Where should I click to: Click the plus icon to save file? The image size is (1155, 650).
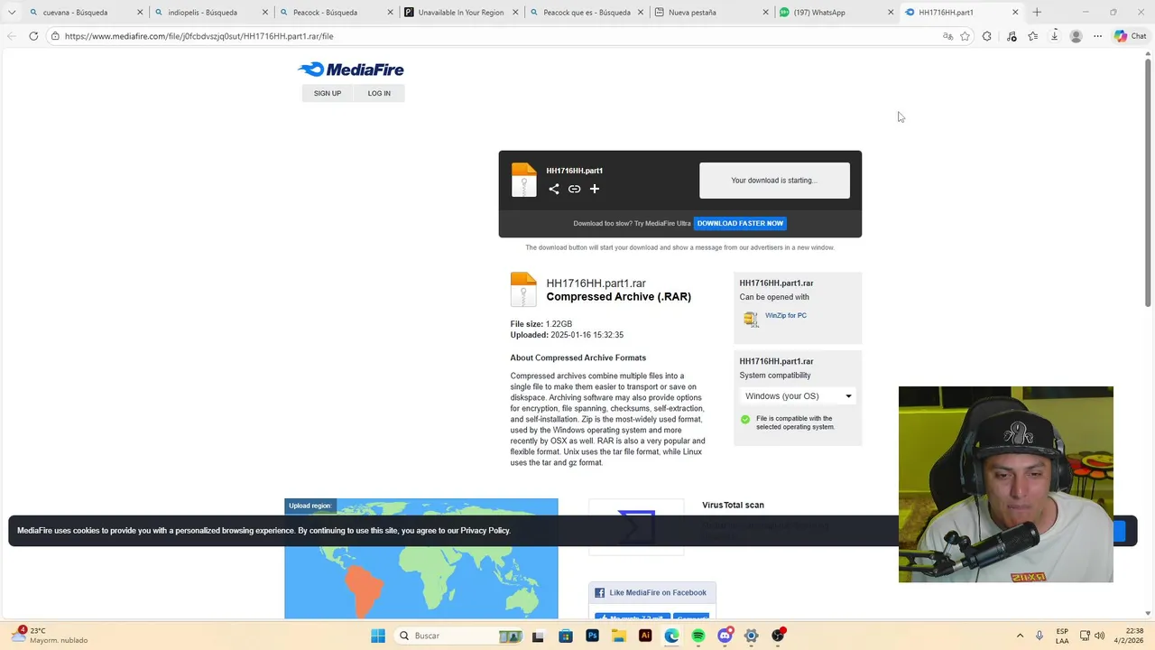[595, 189]
